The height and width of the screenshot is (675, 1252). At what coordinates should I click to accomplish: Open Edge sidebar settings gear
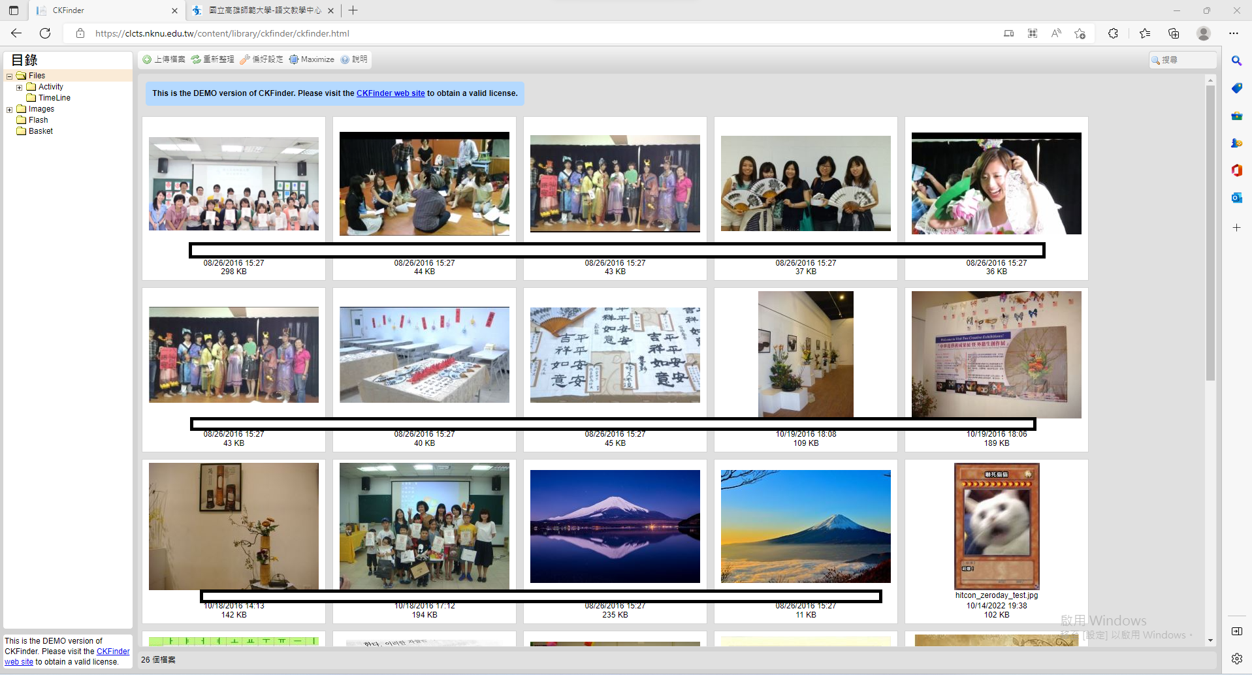pyautogui.click(x=1236, y=659)
